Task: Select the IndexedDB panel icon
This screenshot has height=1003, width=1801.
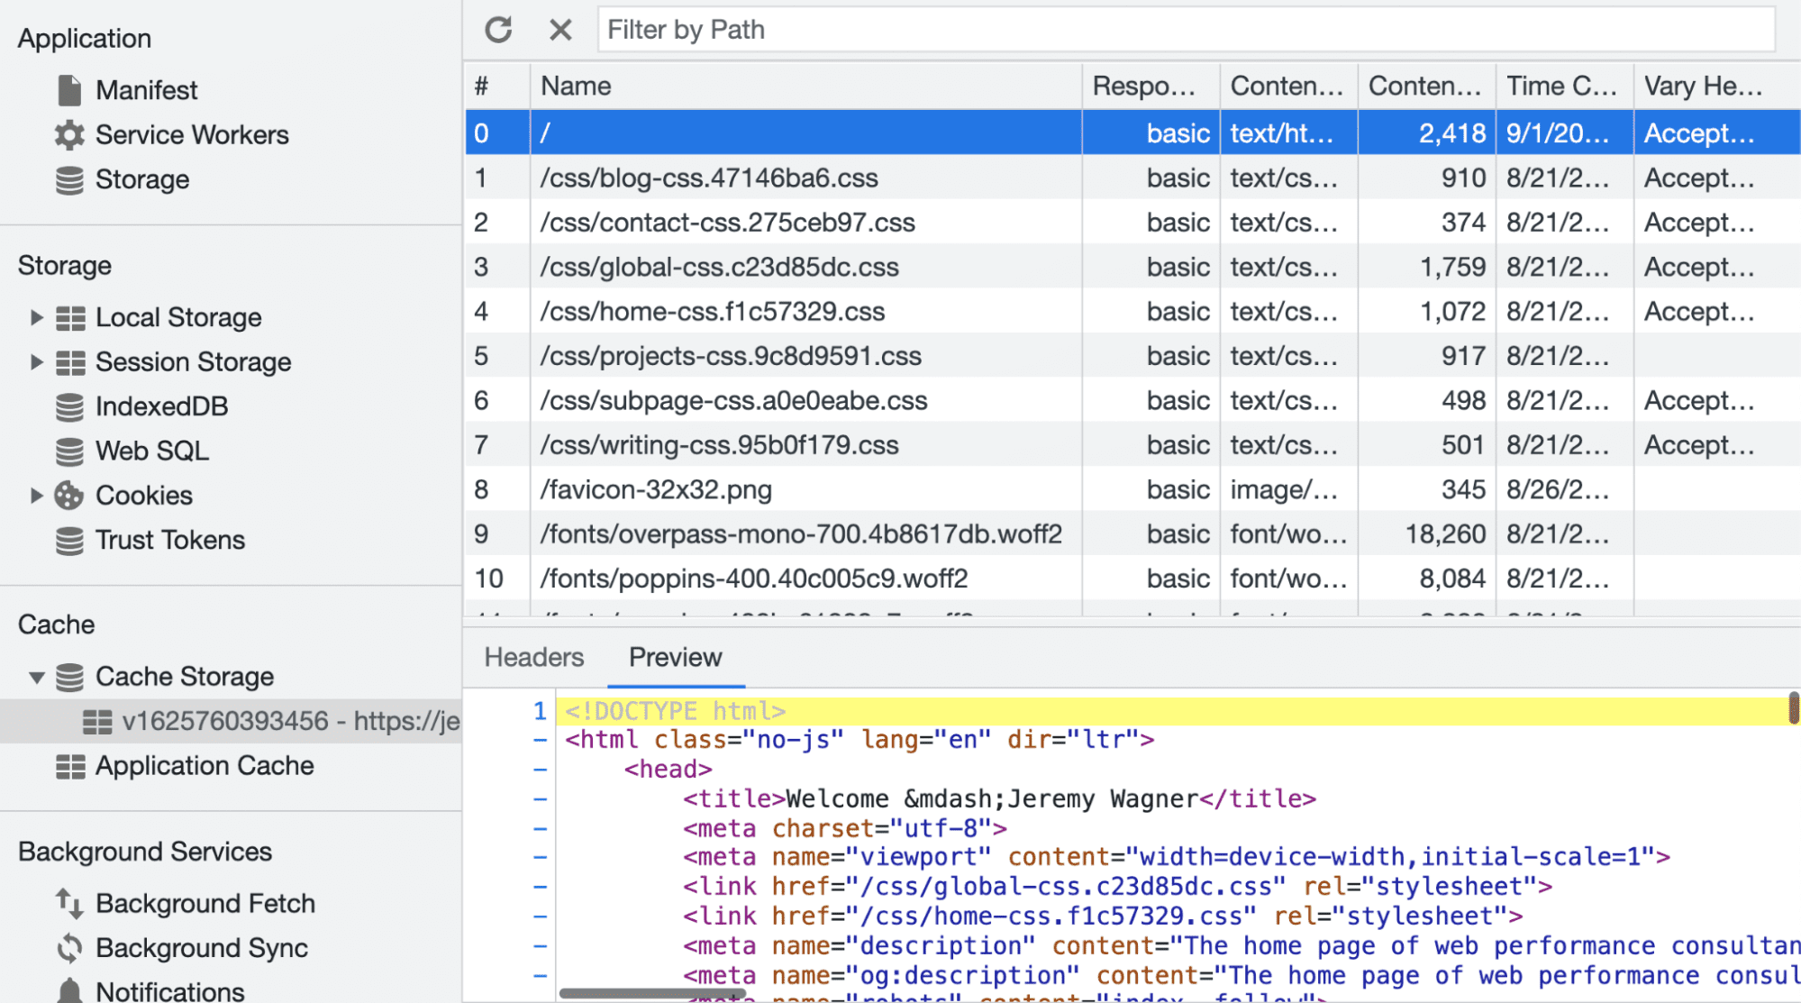Action: 69,406
